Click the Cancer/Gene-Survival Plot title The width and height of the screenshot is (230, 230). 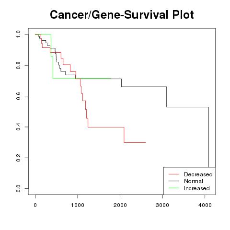pyautogui.click(x=122, y=15)
